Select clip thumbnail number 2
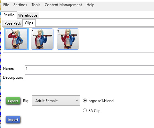This screenshot has height=128, width=154. tap(42, 39)
